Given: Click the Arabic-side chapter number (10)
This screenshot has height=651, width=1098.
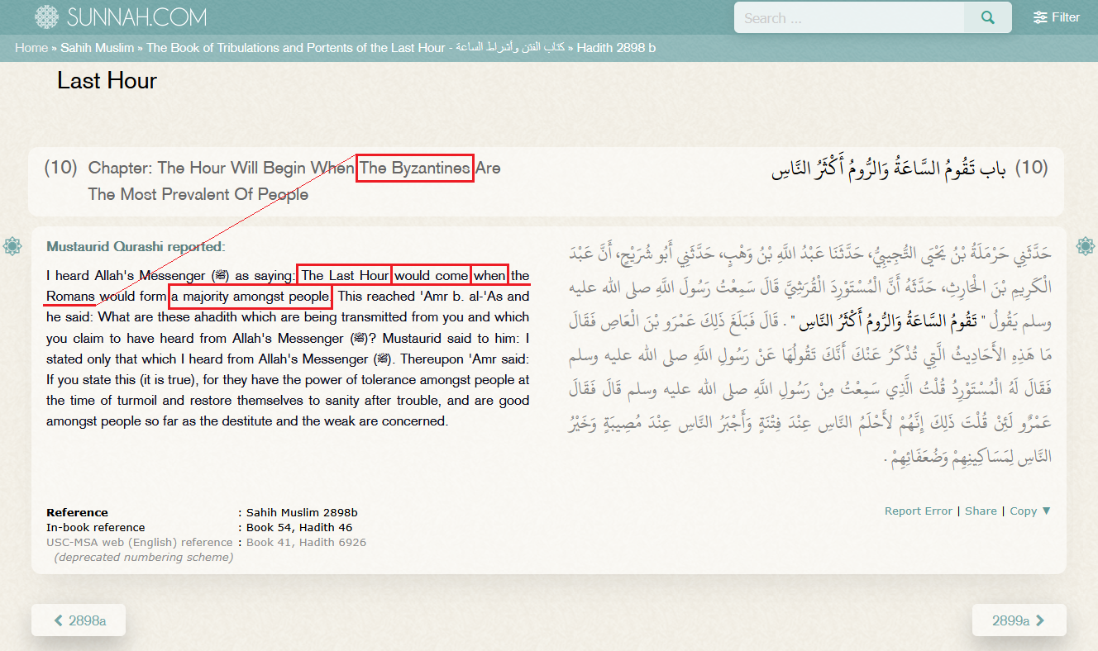Looking at the screenshot, I should pos(1031,168).
